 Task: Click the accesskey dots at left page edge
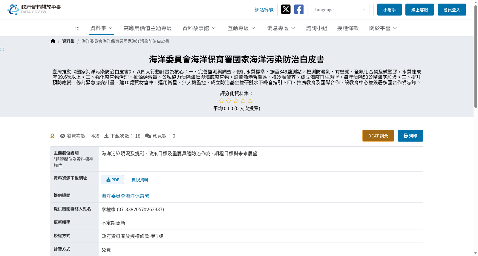click(2, 49)
